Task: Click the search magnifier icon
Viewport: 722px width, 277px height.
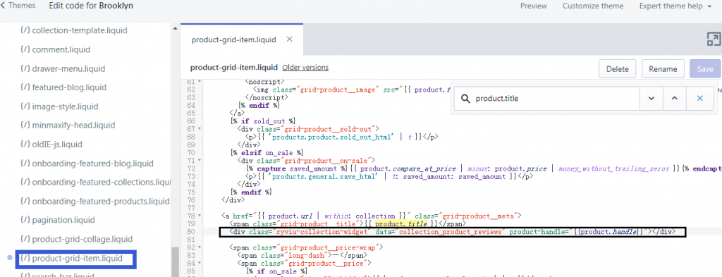Action: [465, 99]
